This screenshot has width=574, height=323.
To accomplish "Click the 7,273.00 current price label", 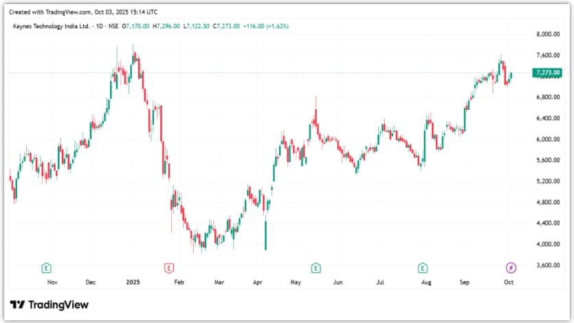I will tap(547, 72).
